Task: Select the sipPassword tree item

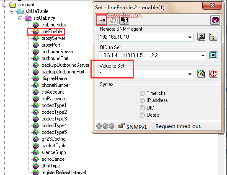Action: [x=54, y=99]
